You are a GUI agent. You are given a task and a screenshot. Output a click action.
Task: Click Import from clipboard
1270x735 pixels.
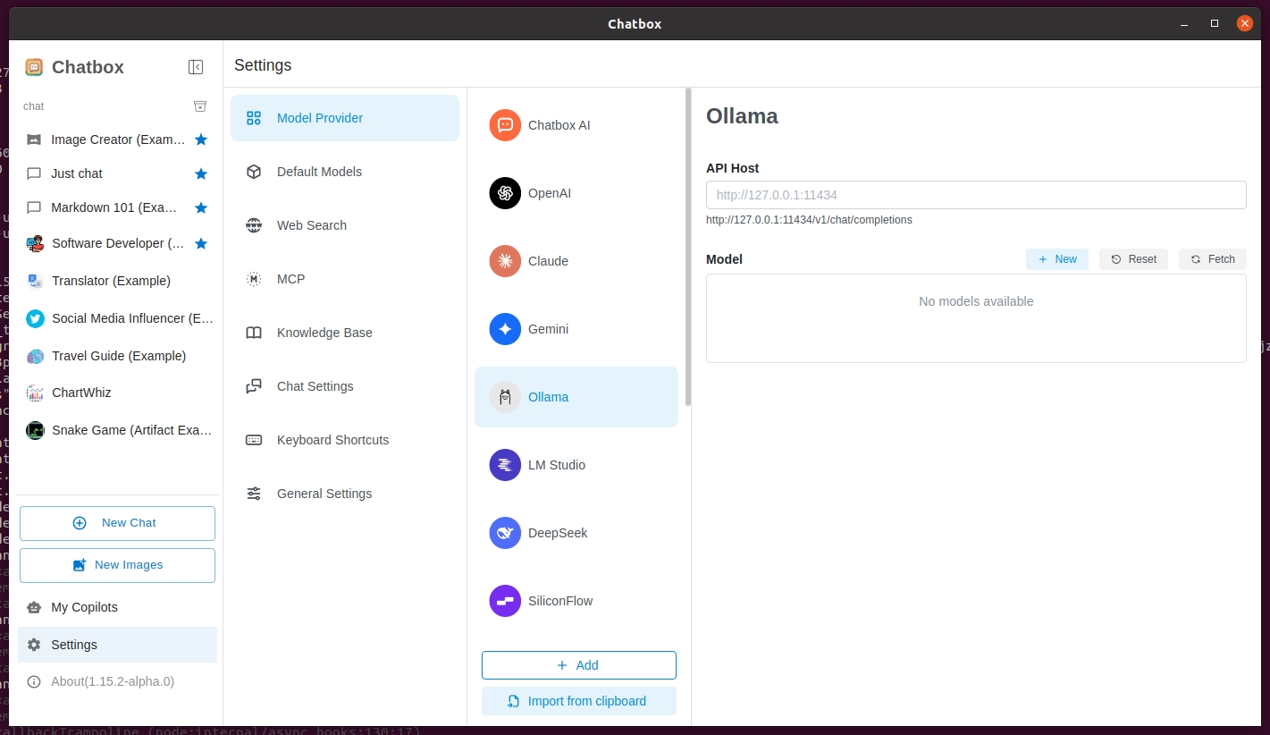pyautogui.click(x=579, y=701)
